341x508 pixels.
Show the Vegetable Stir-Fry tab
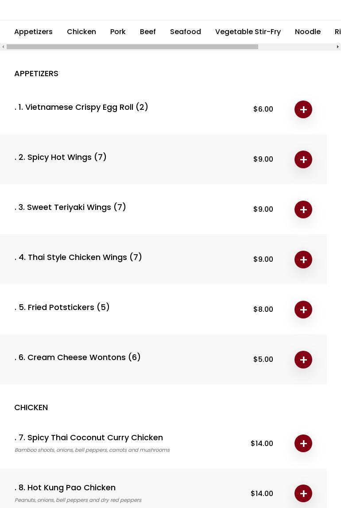pyautogui.click(x=248, y=32)
